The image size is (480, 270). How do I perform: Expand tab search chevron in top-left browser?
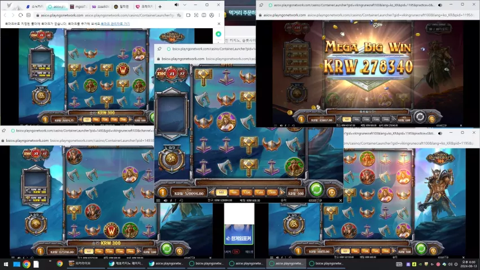(x=185, y=5)
